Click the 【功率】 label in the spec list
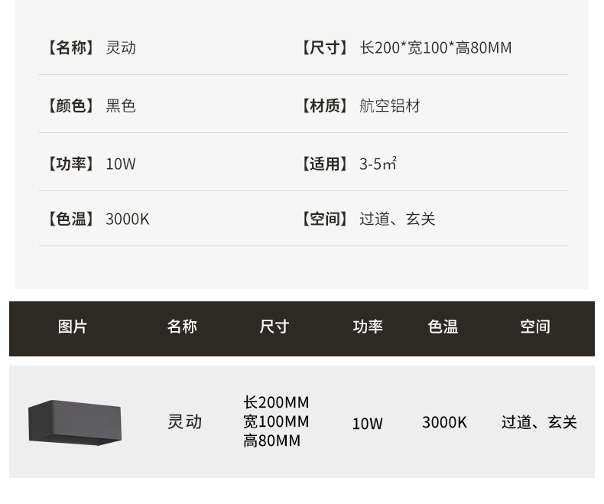 [x=70, y=164]
